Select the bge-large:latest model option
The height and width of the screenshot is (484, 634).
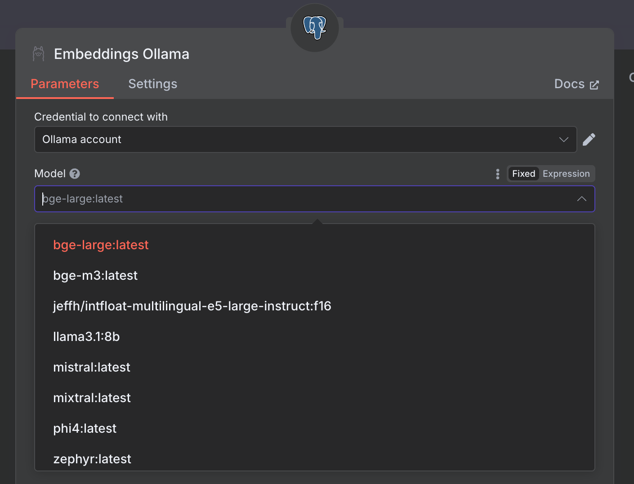[x=315, y=245]
